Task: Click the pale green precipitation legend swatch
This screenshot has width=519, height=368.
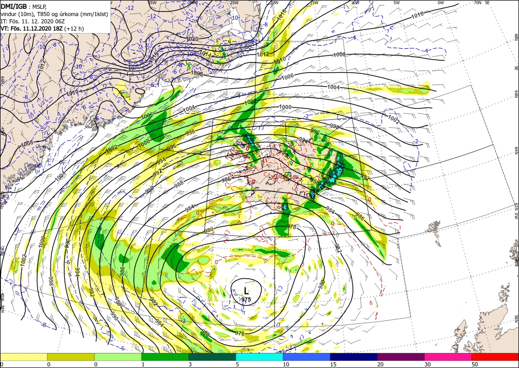Action: (x=118, y=357)
